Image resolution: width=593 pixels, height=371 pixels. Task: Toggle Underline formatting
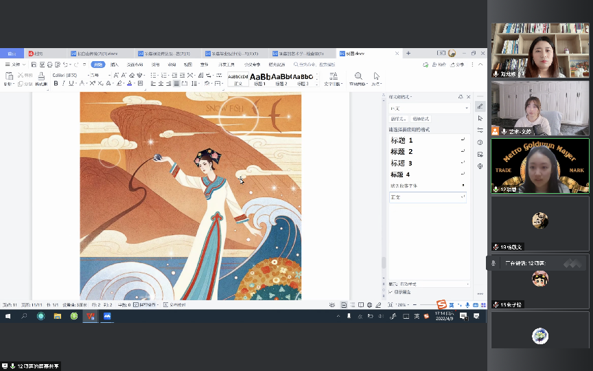(x=71, y=83)
